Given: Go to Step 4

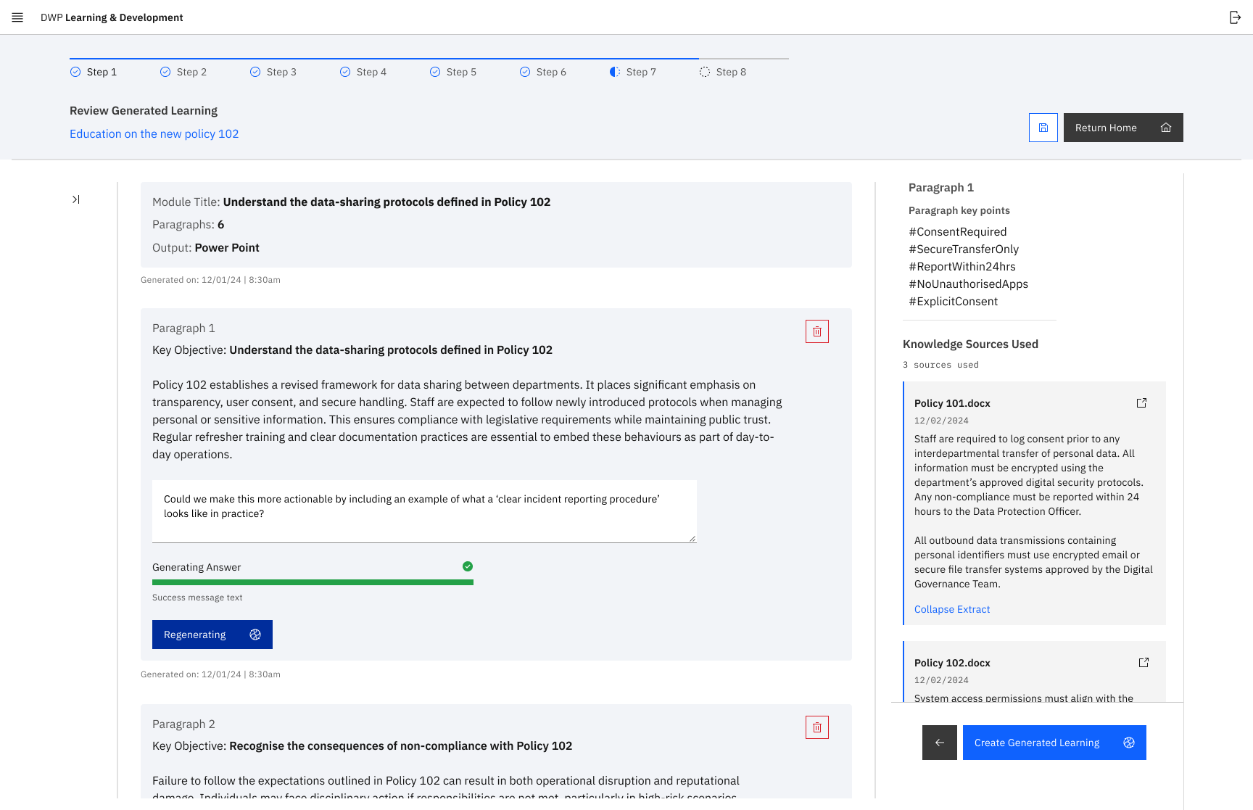Looking at the screenshot, I should (363, 72).
